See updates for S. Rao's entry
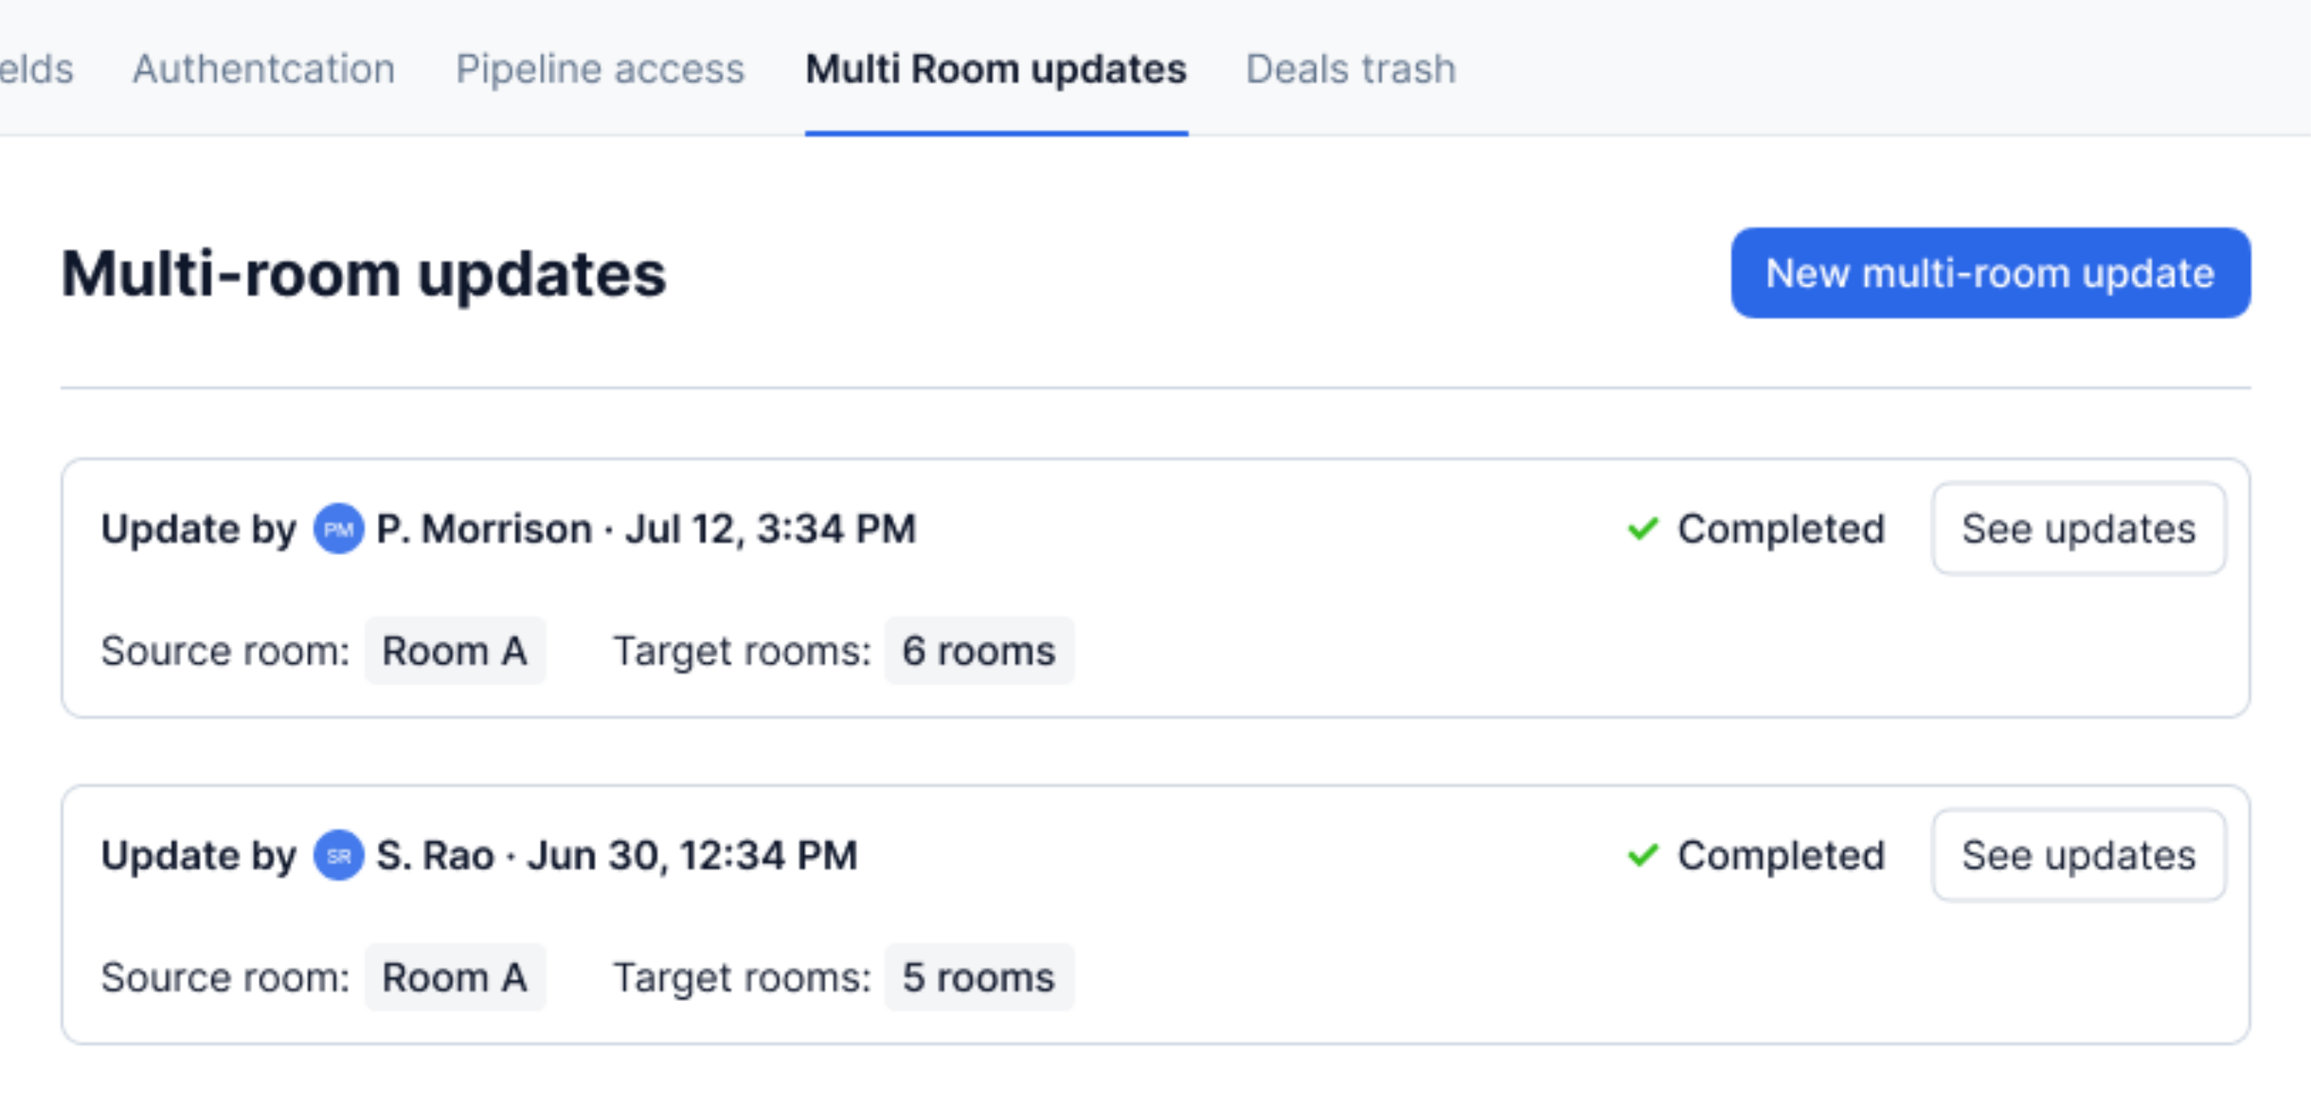Viewport: 2311px width, 1107px height. (2077, 855)
